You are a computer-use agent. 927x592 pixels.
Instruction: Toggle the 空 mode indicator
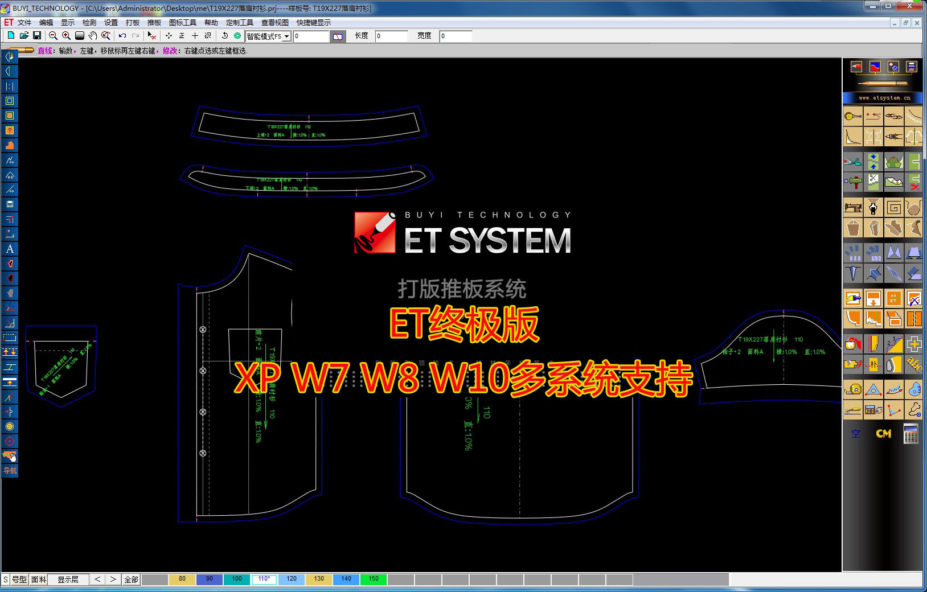tap(855, 434)
